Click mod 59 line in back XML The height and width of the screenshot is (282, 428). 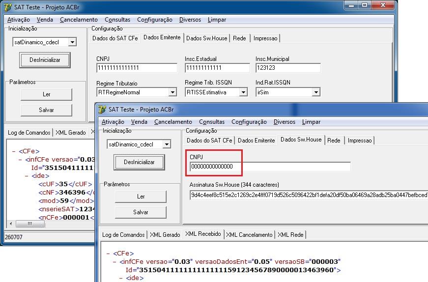pyautogui.click(x=66, y=200)
